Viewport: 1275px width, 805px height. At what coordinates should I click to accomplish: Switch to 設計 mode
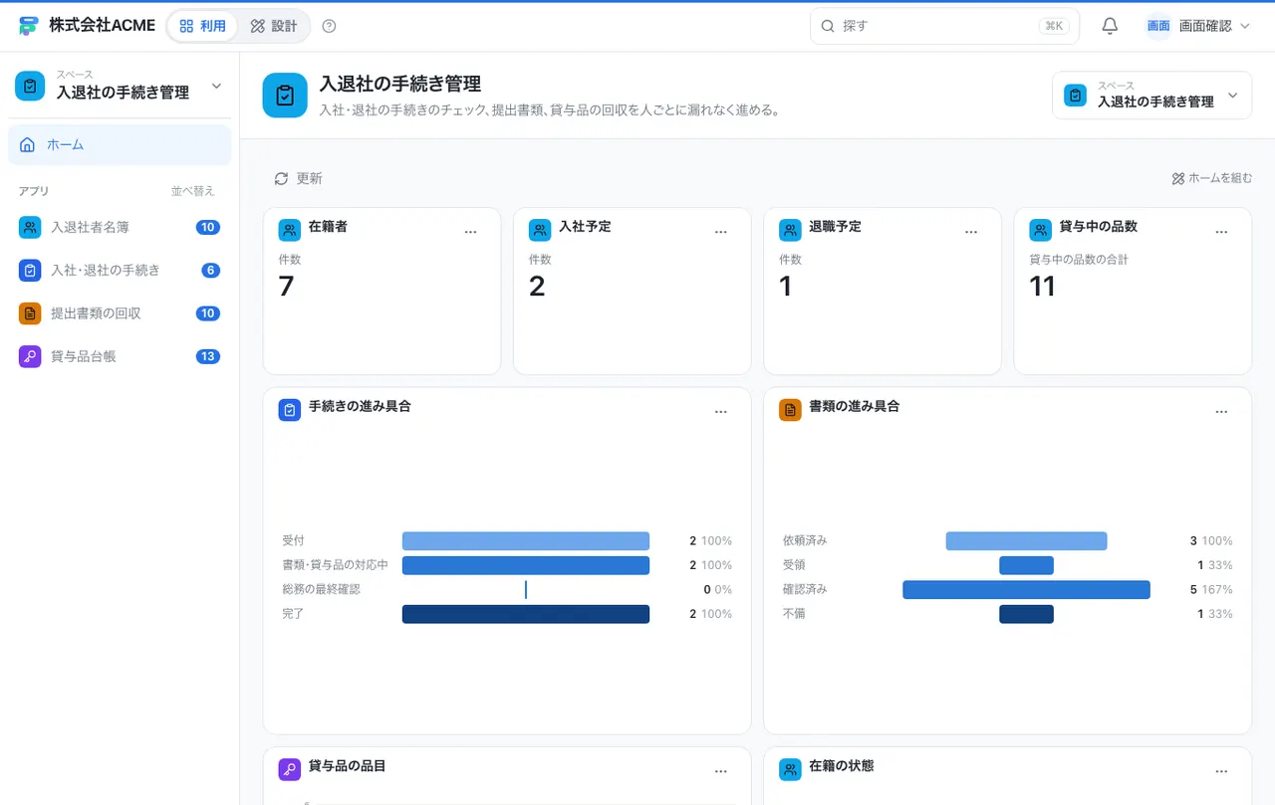tap(274, 26)
